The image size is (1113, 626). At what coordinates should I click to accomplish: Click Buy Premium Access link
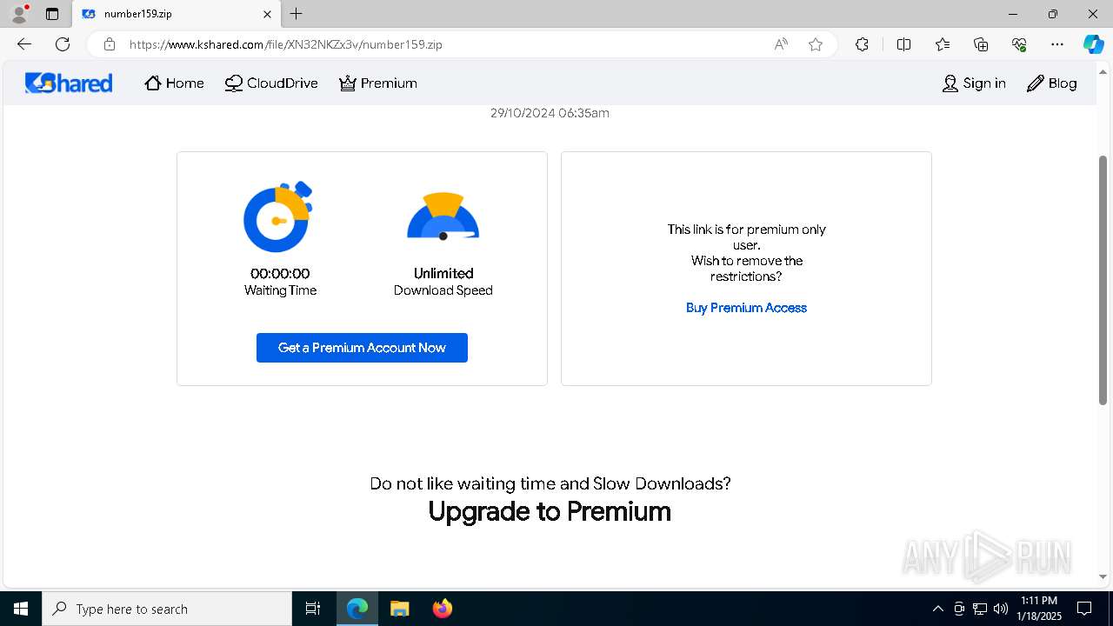tap(746, 308)
